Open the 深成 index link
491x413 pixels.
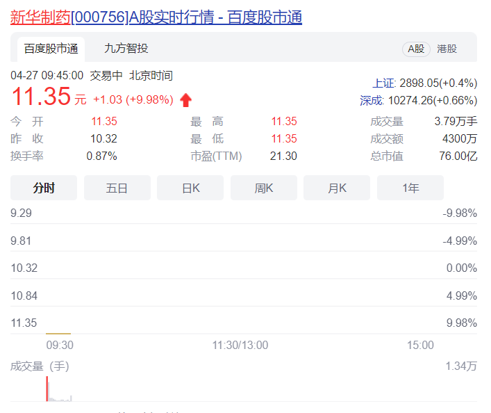click(372, 101)
